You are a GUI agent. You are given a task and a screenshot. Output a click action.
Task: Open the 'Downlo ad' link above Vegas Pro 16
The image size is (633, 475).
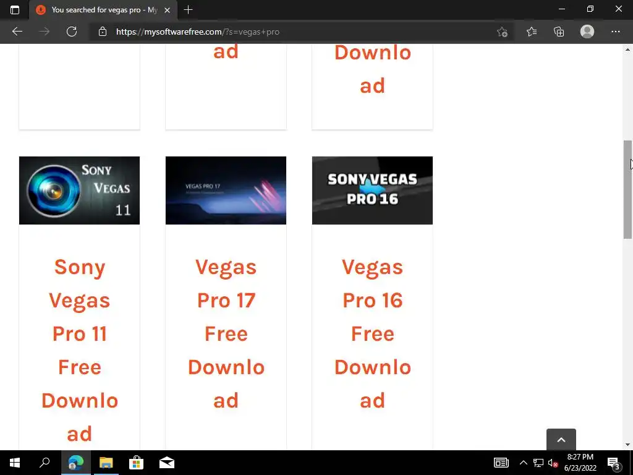373,69
